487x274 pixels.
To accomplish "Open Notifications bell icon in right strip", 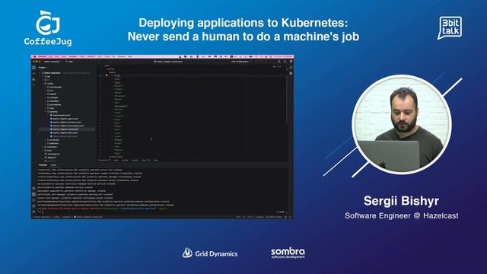I will [291, 68].
